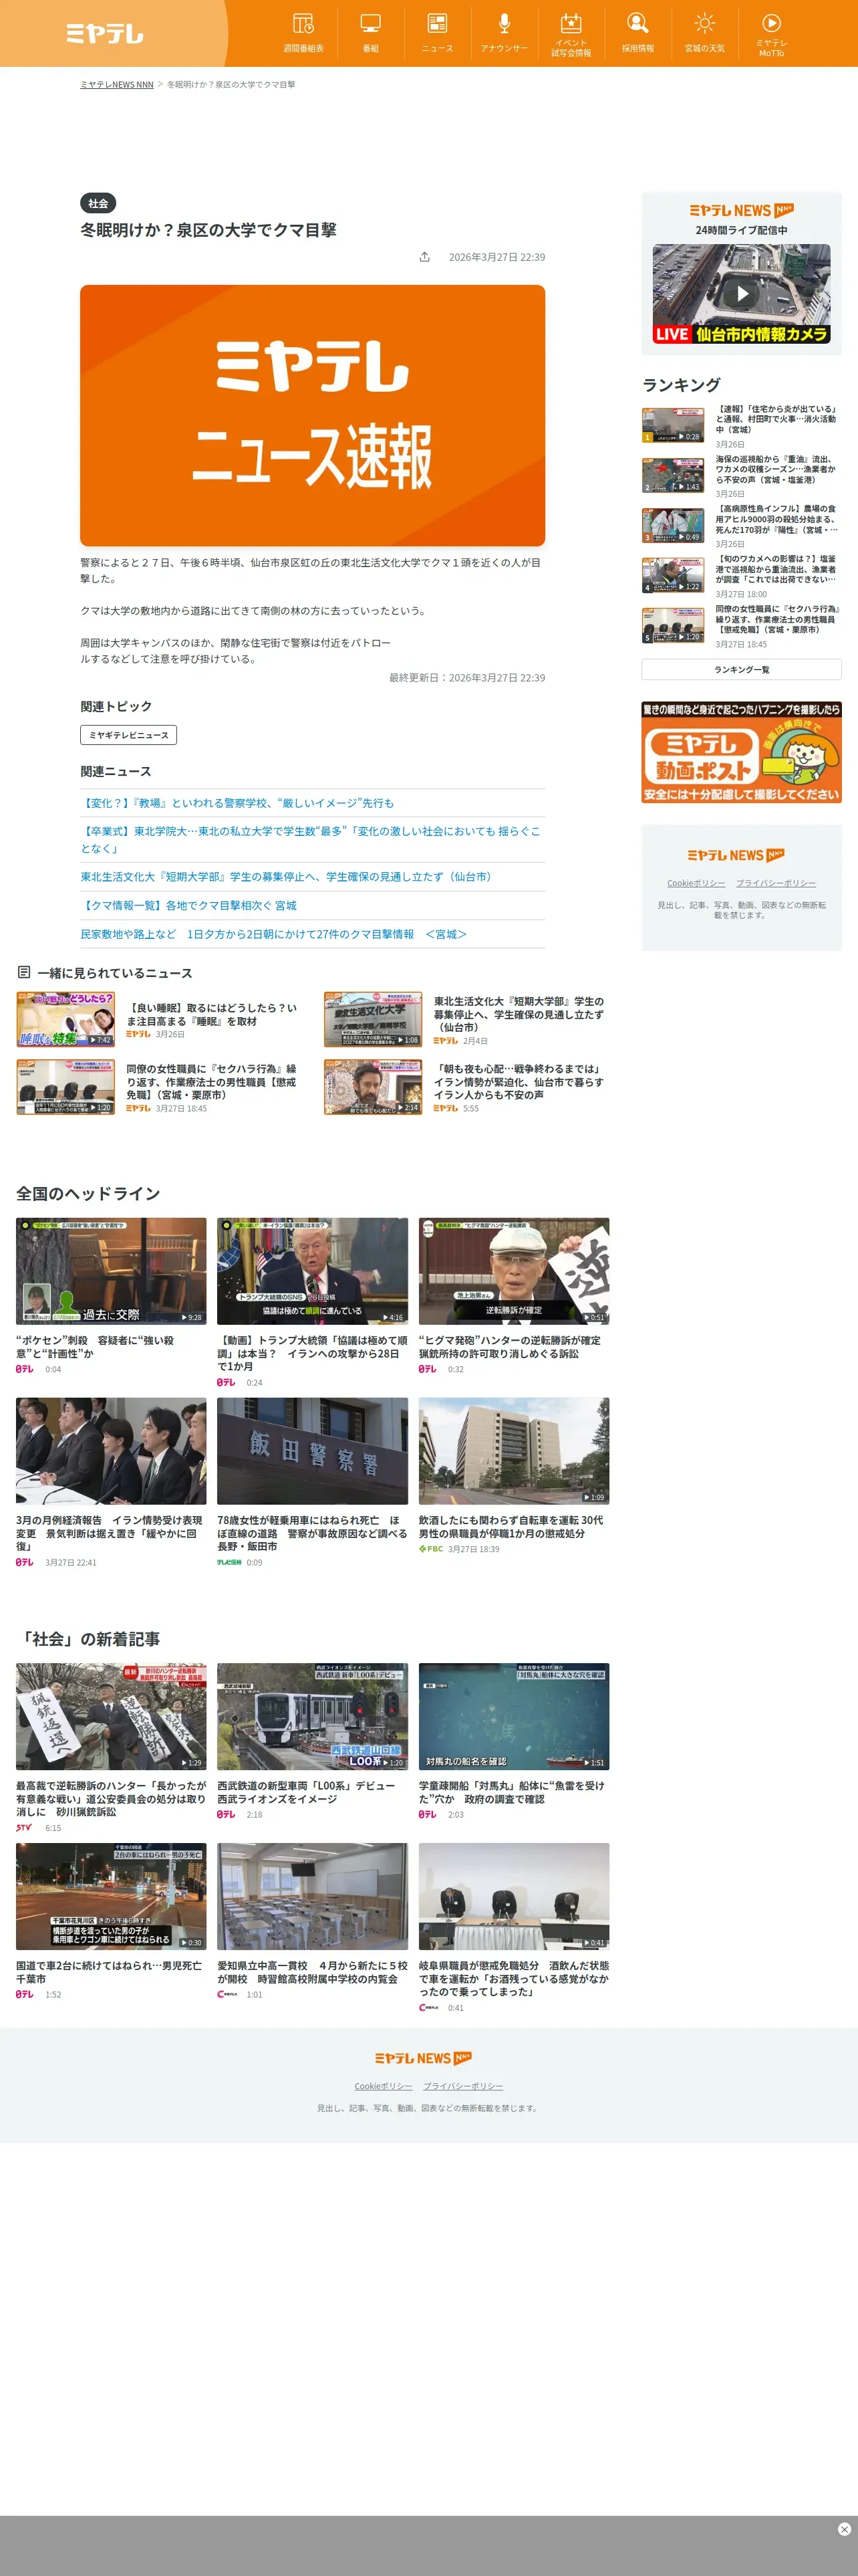Open footer プライバシーポリシー link
Screen dimensions: 858x2576
click(462, 2086)
